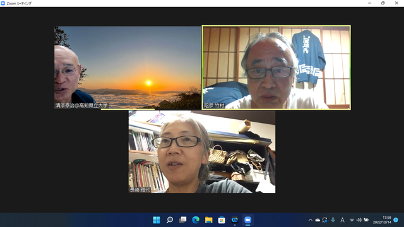Open clock showing 17:58 2022/10/14

pos(382,220)
